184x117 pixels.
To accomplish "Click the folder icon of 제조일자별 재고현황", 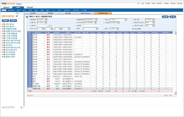I will [4, 43].
